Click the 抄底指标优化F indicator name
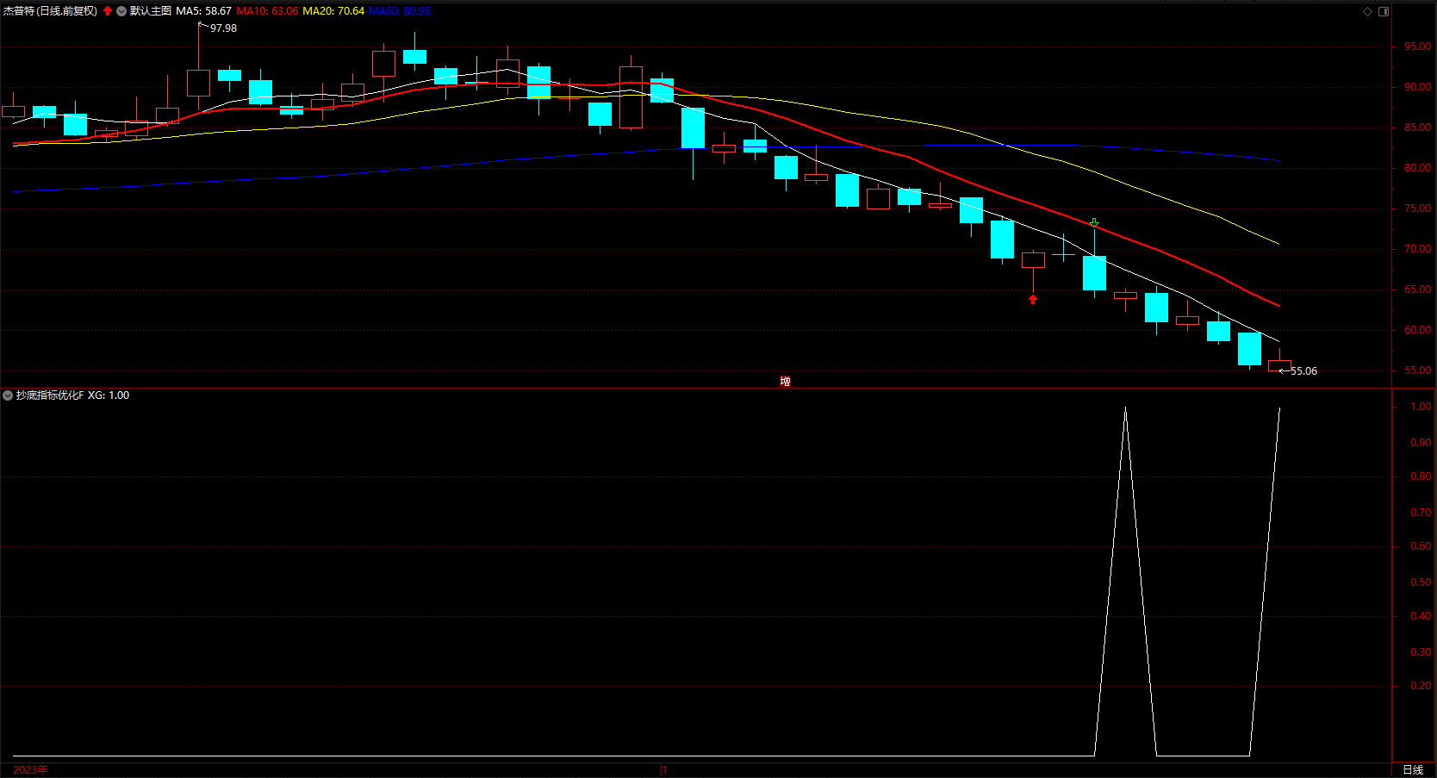The width and height of the screenshot is (1437, 778). (50, 395)
